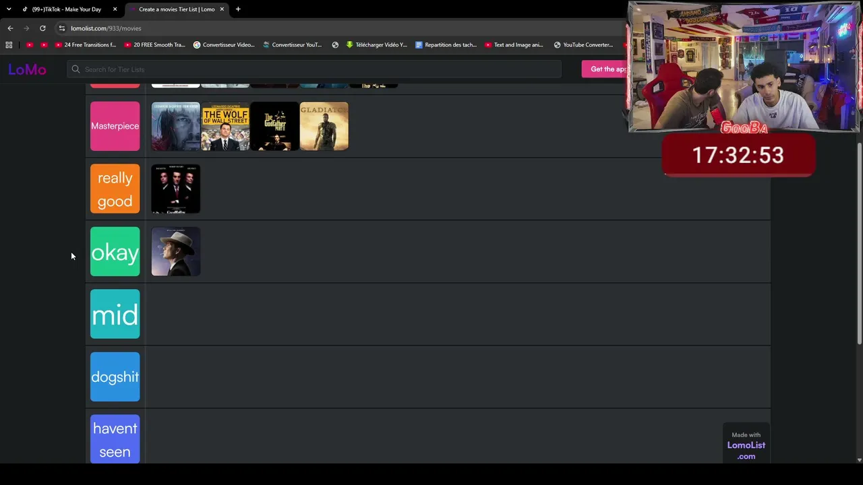Reload the lomolist.com page
This screenshot has width=863, height=485.
click(x=42, y=28)
